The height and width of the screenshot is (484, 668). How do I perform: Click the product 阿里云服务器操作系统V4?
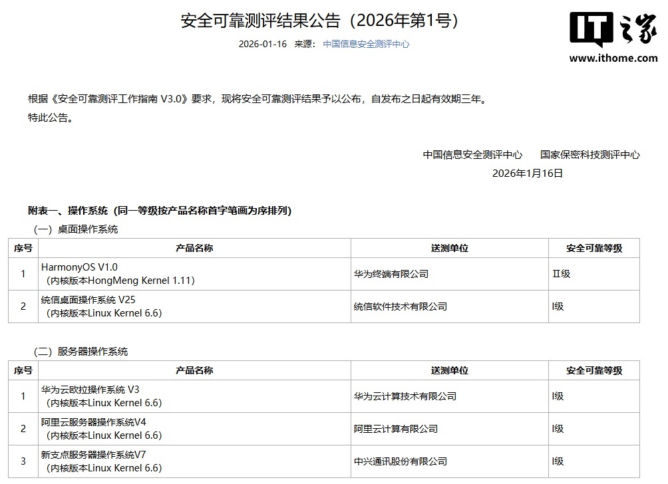(x=93, y=422)
